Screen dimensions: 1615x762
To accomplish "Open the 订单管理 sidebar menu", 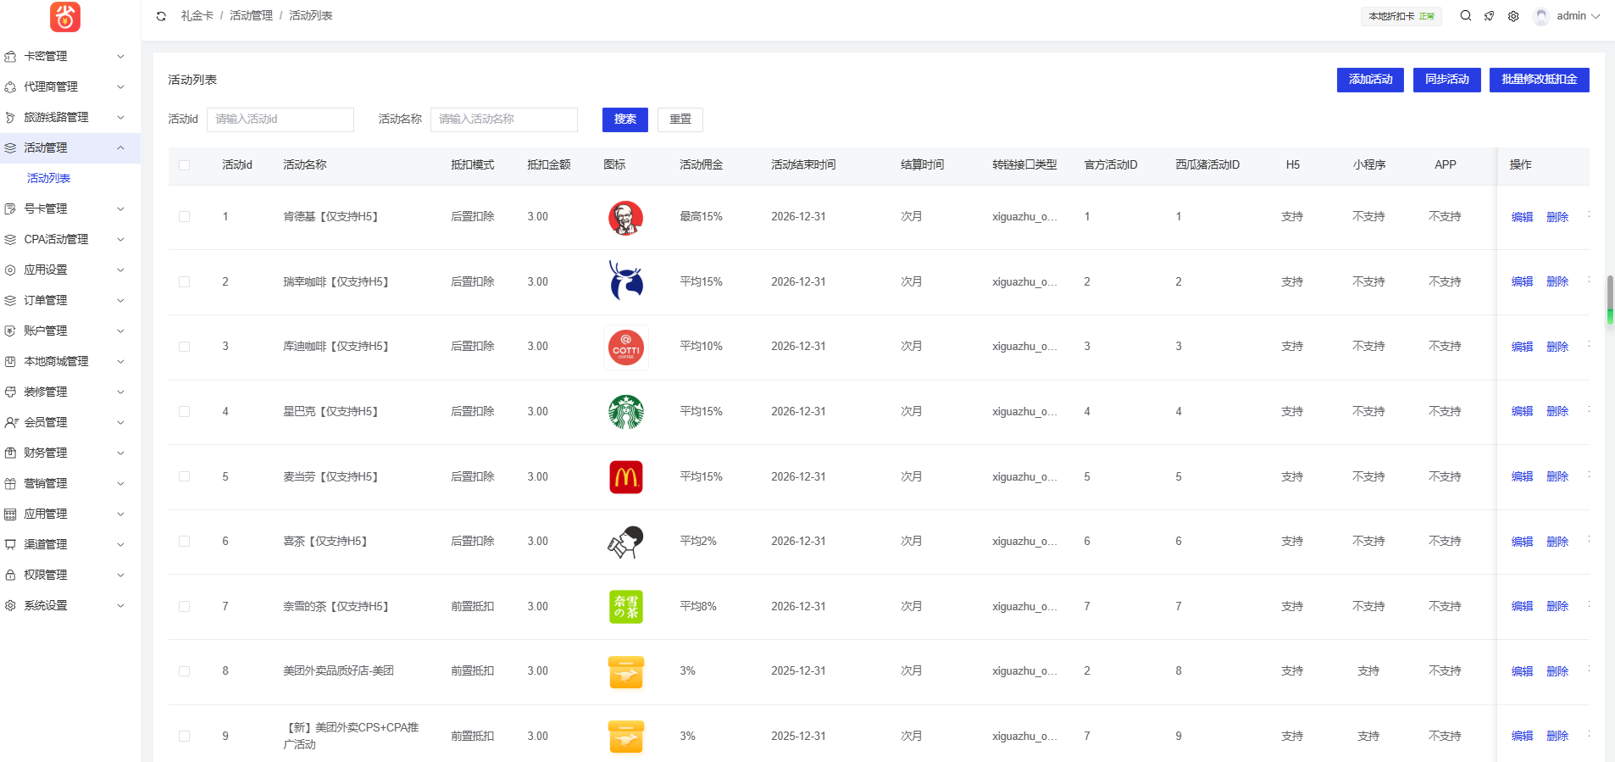I will coord(64,300).
